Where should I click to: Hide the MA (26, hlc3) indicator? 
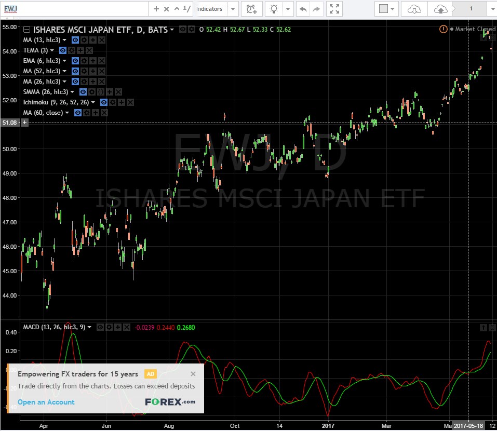75,82
